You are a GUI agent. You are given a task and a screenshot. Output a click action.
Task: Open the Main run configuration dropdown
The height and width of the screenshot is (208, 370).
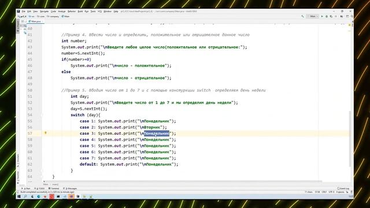[x=313, y=17]
